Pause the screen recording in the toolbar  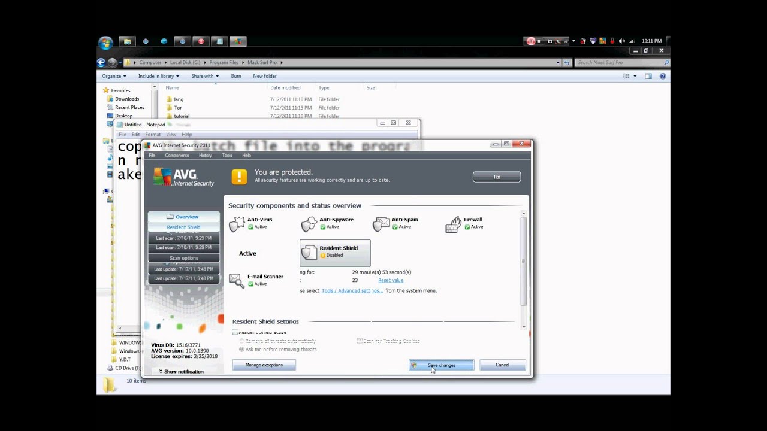pyautogui.click(x=531, y=41)
